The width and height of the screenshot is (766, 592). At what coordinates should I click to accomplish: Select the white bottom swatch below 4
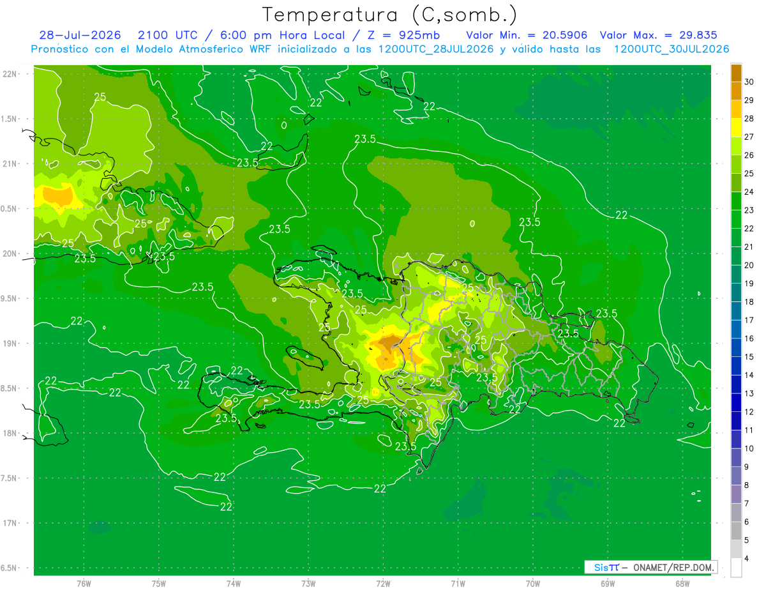736,568
